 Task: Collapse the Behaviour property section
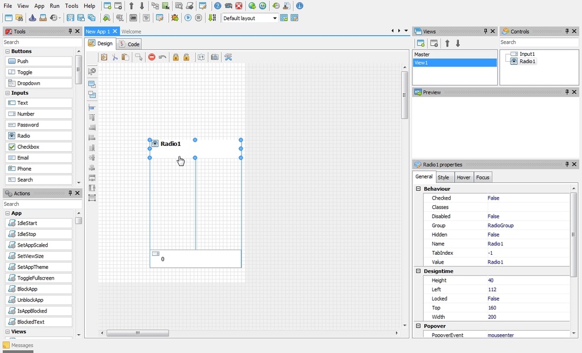pos(418,189)
